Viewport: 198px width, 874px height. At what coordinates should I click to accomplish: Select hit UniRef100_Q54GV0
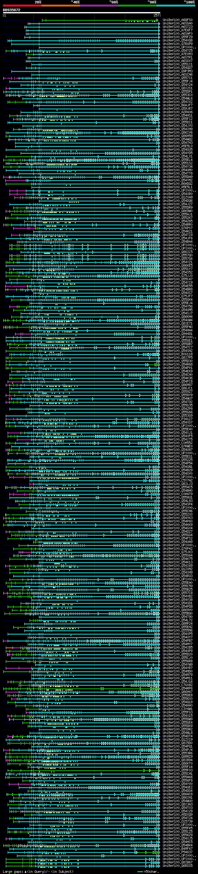pyautogui.click(x=178, y=473)
